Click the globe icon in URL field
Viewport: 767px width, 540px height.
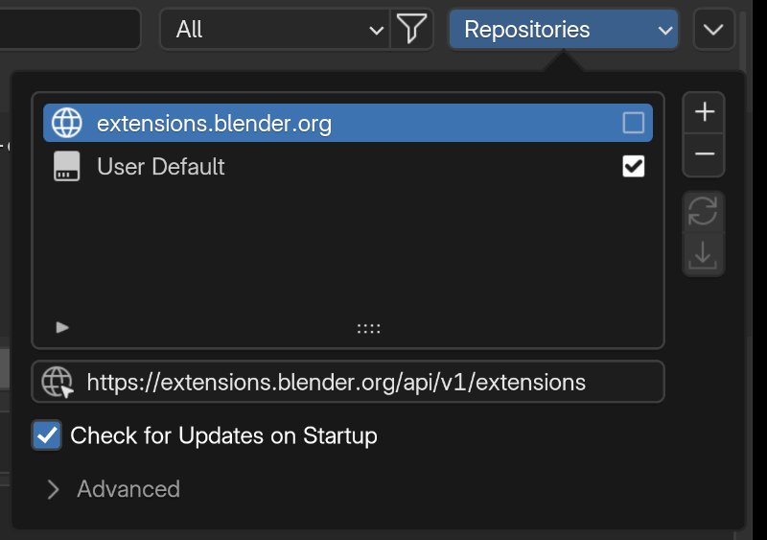point(57,383)
